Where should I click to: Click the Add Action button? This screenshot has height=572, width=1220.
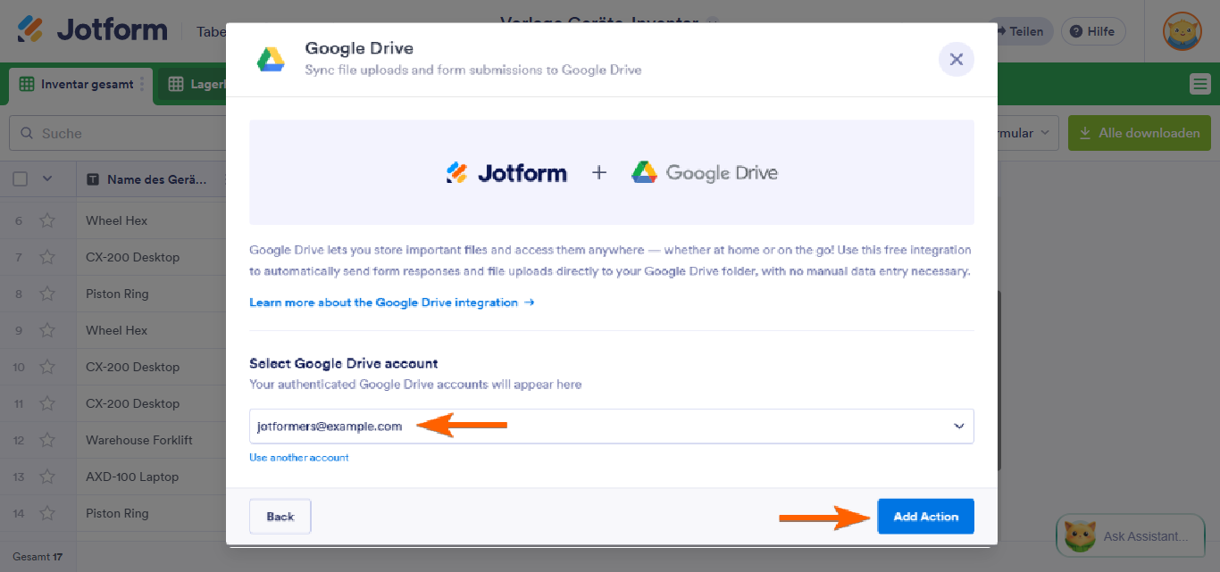[x=925, y=516]
